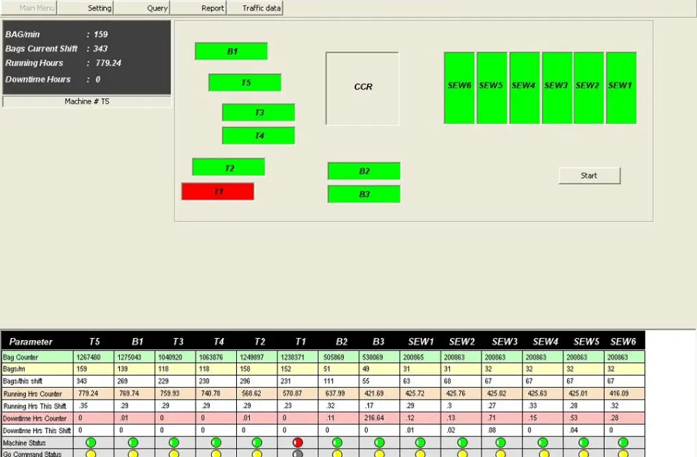This screenshot has width=697, height=457.
Task: Open the Report menu
Action: (x=199, y=8)
